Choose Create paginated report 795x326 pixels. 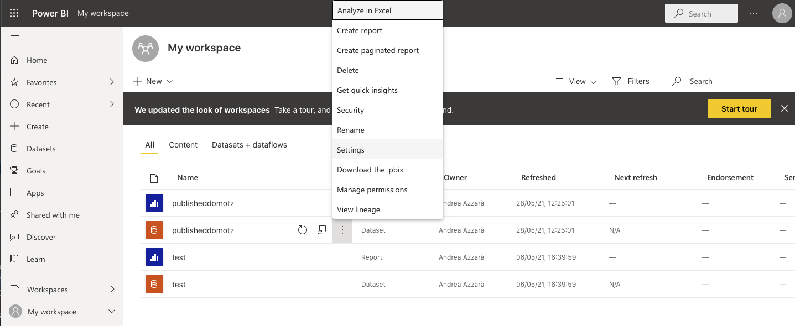388,50
